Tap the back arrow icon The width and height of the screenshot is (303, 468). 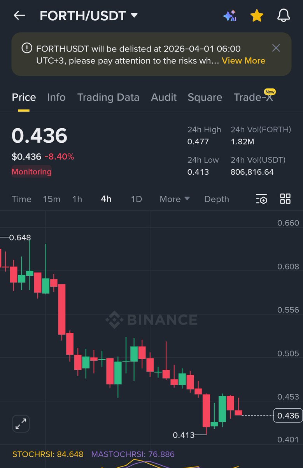[19, 16]
